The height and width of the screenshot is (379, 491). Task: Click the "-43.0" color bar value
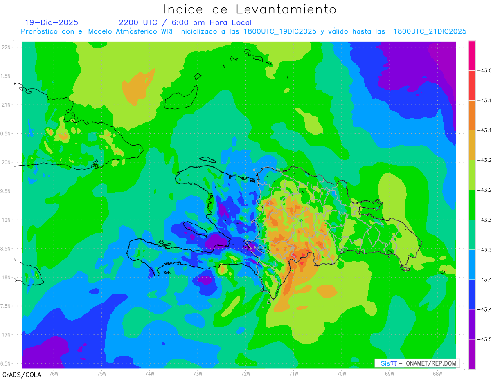click(x=484, y=71)
